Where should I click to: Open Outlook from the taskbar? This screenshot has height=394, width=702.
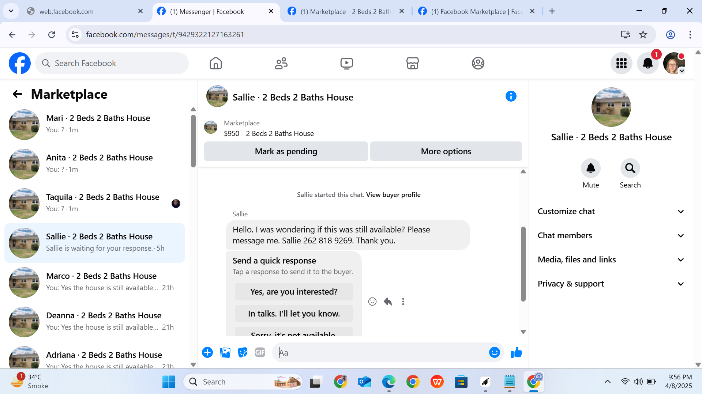point(364,382)
